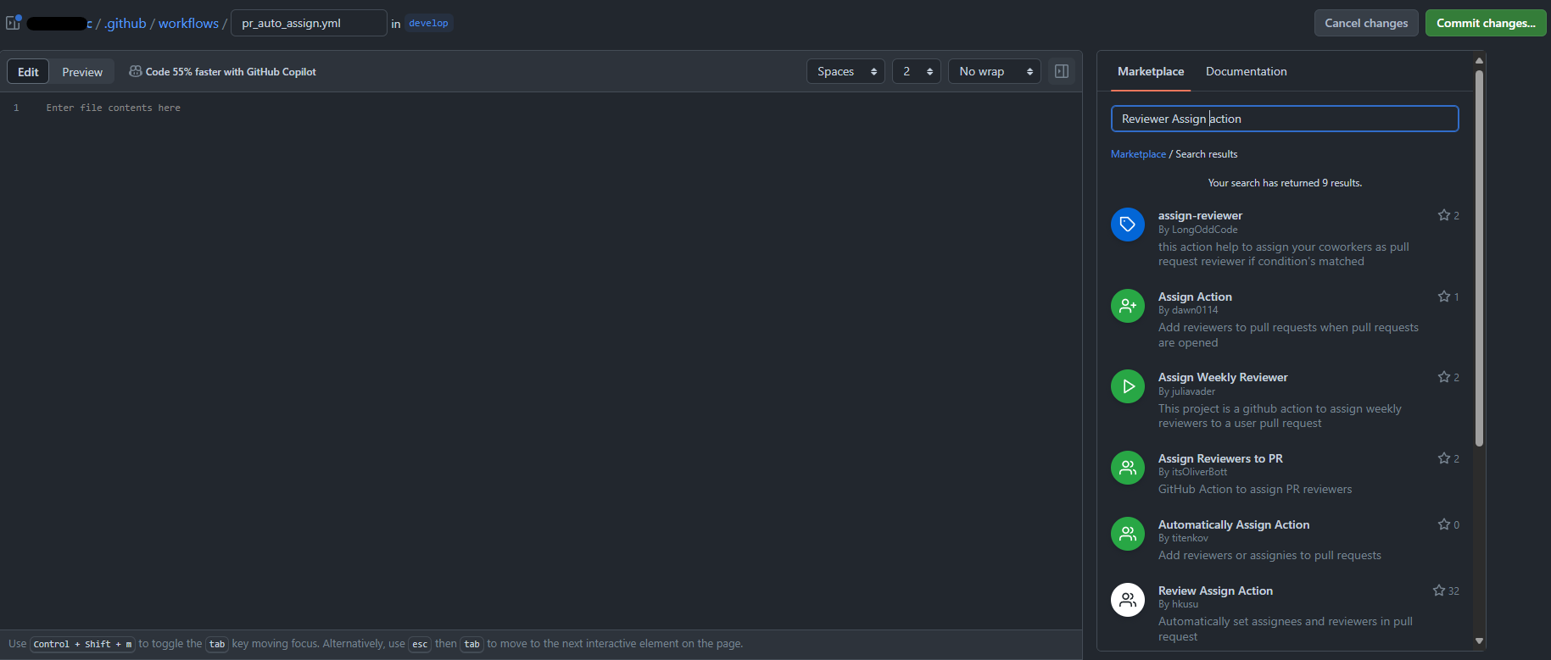Click the GitHub Copilot icon
This screenshot has width=1551, height=660.
pyautogui.click(x=136, y=72)
